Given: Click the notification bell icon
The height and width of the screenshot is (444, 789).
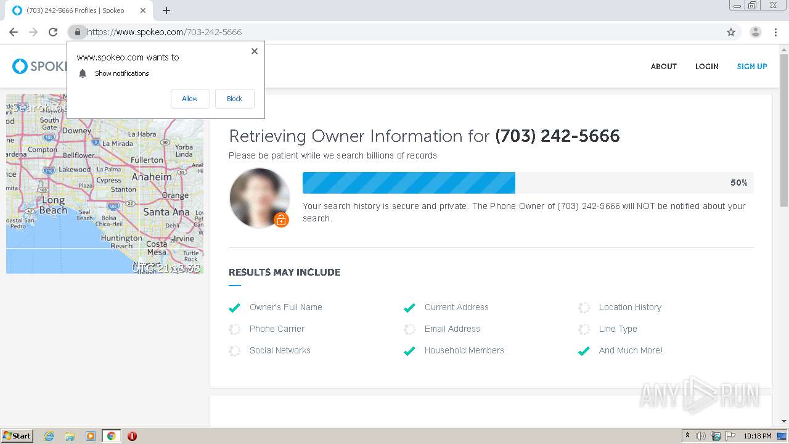Looking at the screenshot, I should [83, 73].
